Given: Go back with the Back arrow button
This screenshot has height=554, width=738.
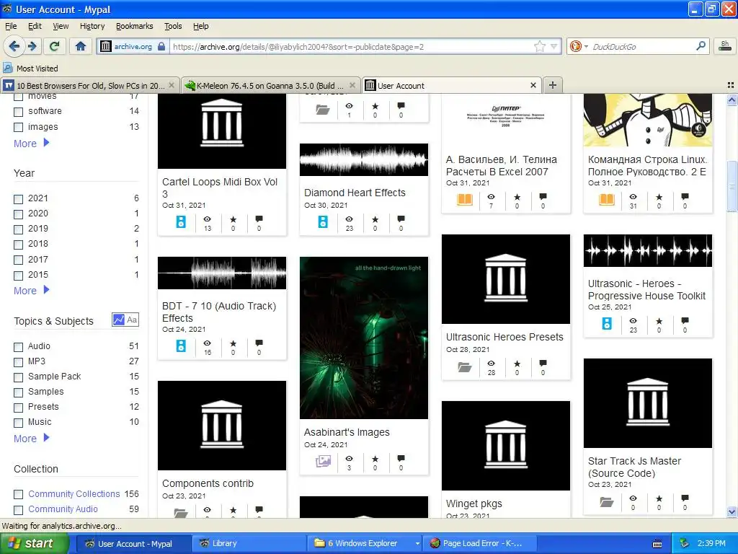Looking at the screenshot, I should click(x=14, y=46).
